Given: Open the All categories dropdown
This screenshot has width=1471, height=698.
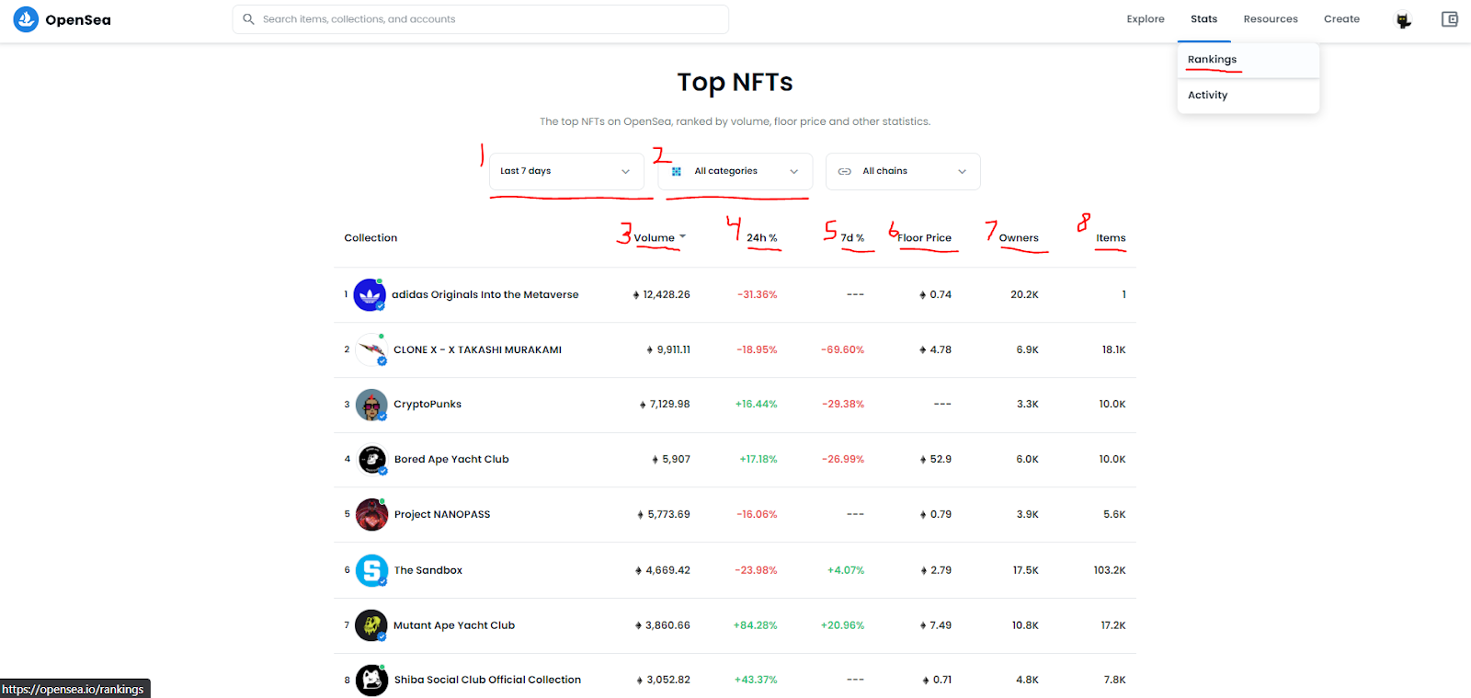Looking at the screenshot, I should pos(735,171).
